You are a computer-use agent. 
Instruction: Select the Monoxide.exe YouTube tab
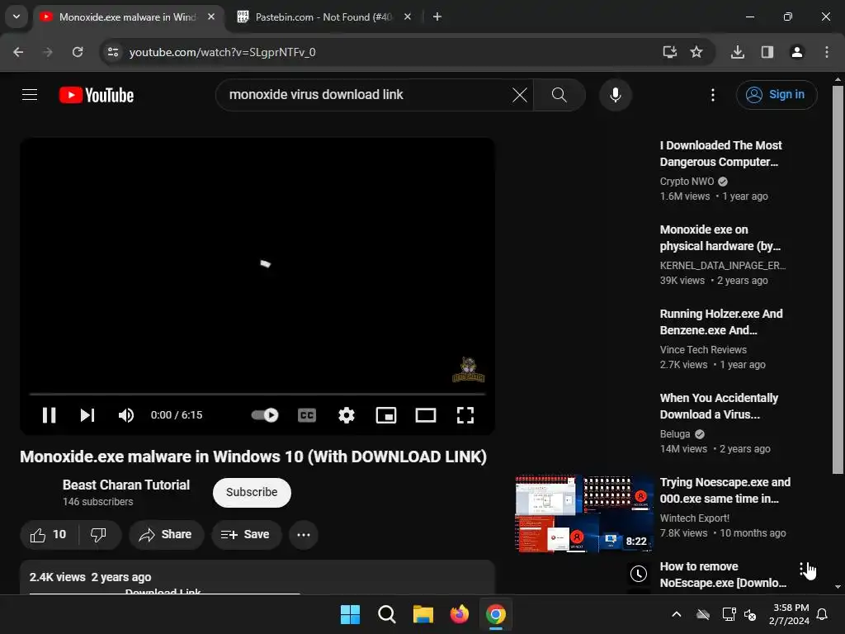pos(127,17)
